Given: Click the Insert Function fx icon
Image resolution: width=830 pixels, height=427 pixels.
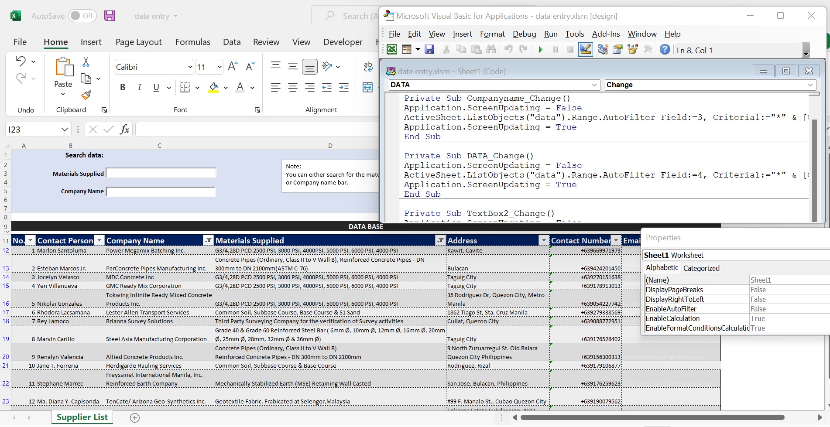Looking at the screenshot, I should pos(124,129).
